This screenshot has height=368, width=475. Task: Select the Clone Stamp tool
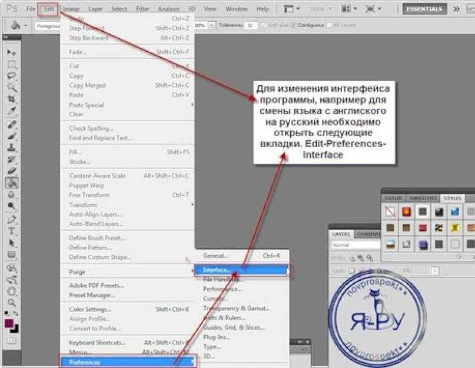click(x=12, y=148)
